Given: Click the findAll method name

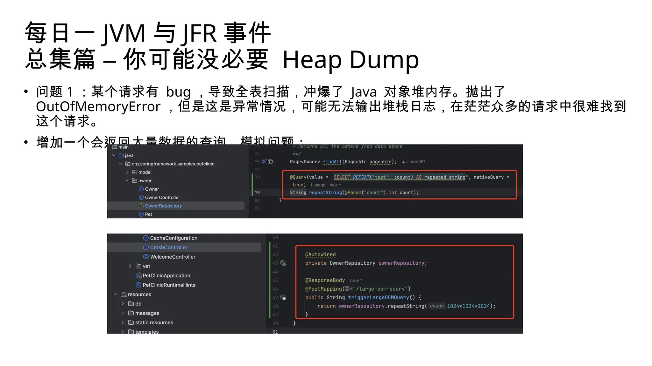Looking at the screenshot, I should [332, 162].
